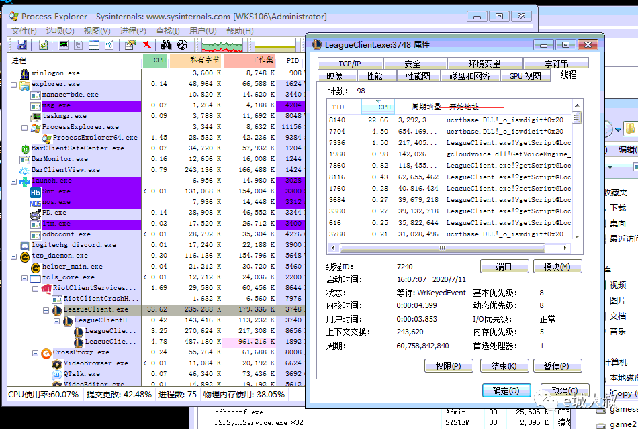Click the PD.exe magnifier disk icon
This screenshot has height=429, width=638.
[36, 213]
